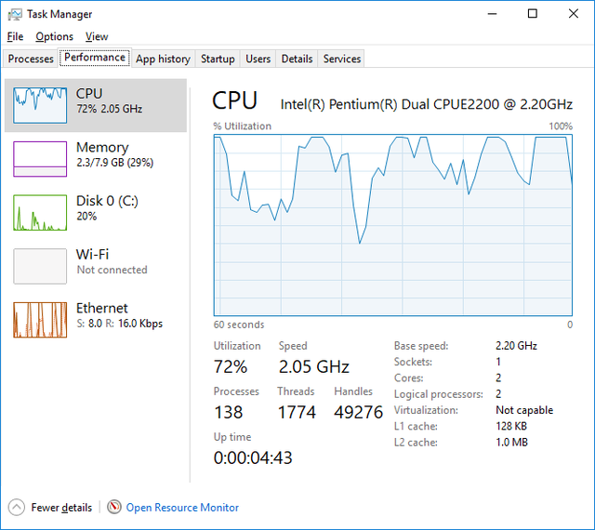Open the Memory usage graph thumbnail

[40, 159]
